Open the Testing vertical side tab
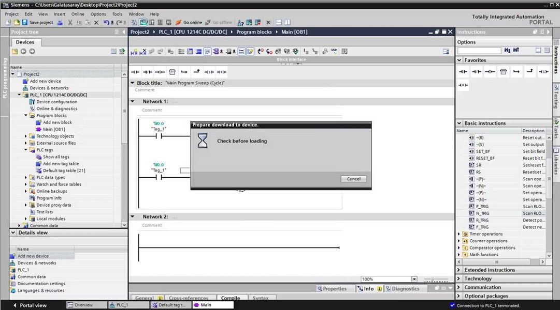Screen dimensions: 560x310 click(556, 96)
